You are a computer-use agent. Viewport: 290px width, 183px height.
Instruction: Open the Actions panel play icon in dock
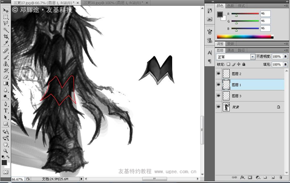pyautogui.click(x=210, y=19)
